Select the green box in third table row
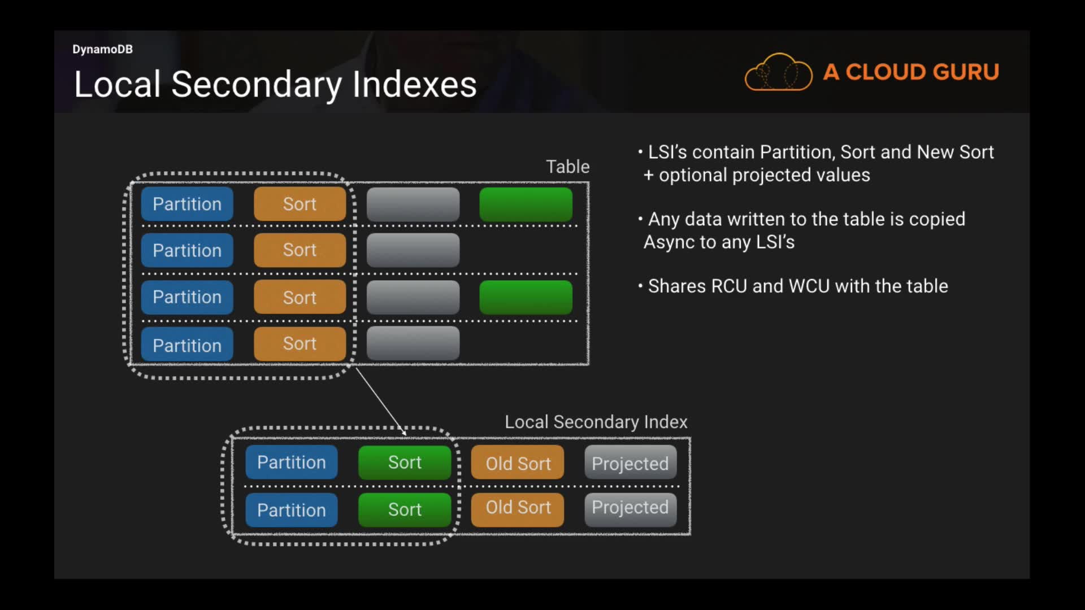1085x610 pixels. tap(526, 297)
